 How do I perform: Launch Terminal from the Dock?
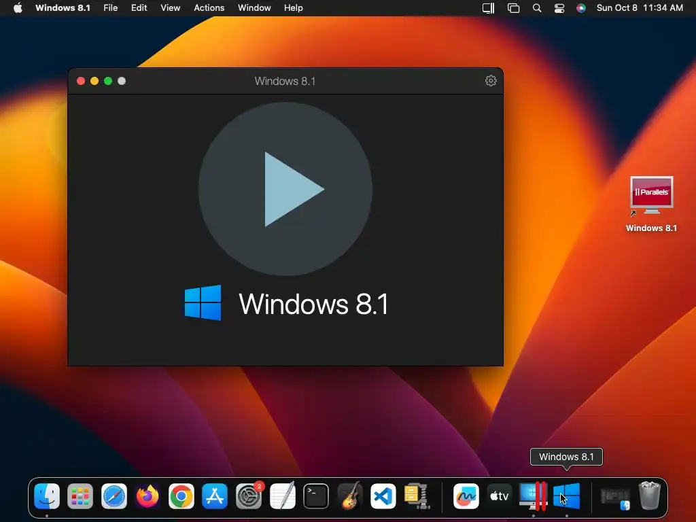316,495
